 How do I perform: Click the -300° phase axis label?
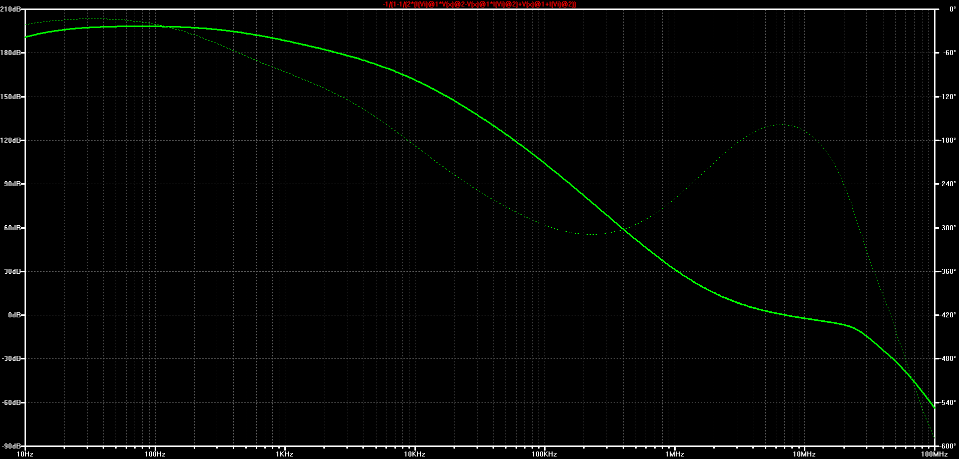pyautogui.click(x=947, y=228)
